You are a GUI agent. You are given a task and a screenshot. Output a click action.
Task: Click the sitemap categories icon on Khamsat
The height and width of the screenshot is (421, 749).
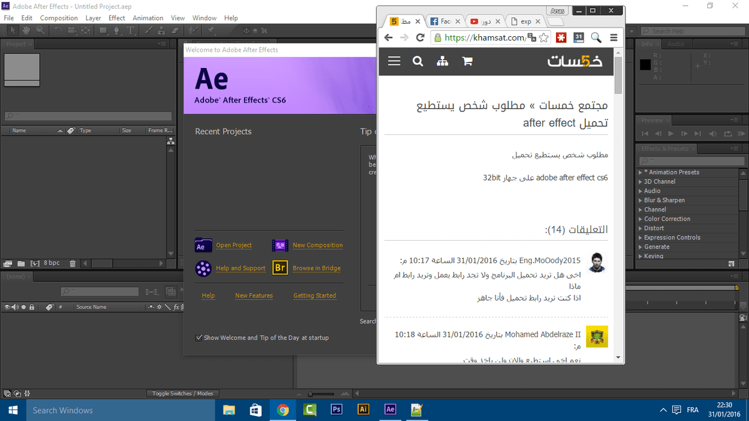tap(443, 61)
